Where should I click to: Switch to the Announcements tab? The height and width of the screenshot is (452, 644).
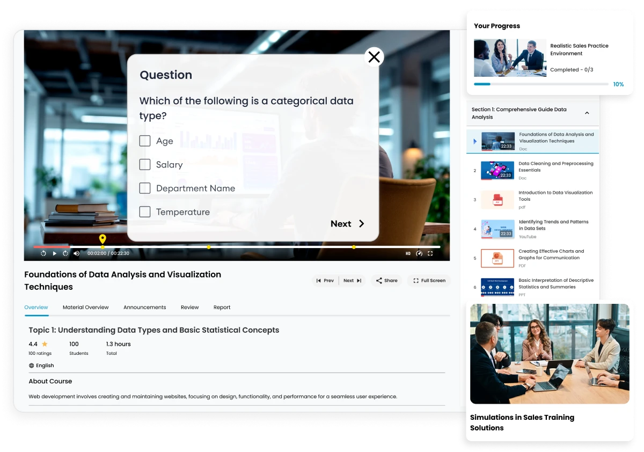click(144, 307)
